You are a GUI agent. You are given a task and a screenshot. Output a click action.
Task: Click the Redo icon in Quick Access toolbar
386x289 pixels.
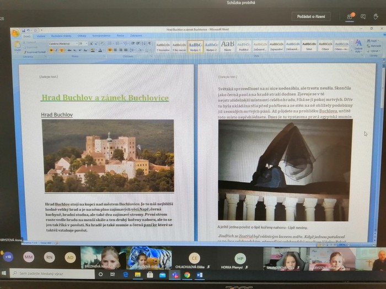tap(35, 30)
